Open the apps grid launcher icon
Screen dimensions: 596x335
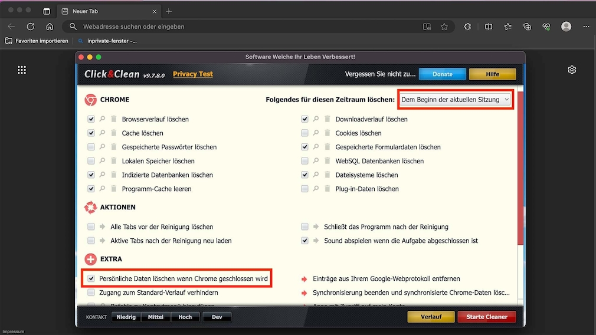pos(22,70)
